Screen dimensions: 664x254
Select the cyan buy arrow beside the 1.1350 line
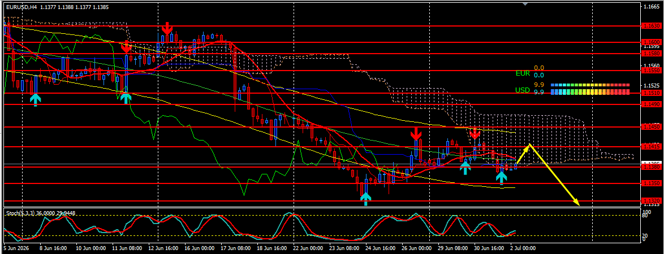[502, 178]
